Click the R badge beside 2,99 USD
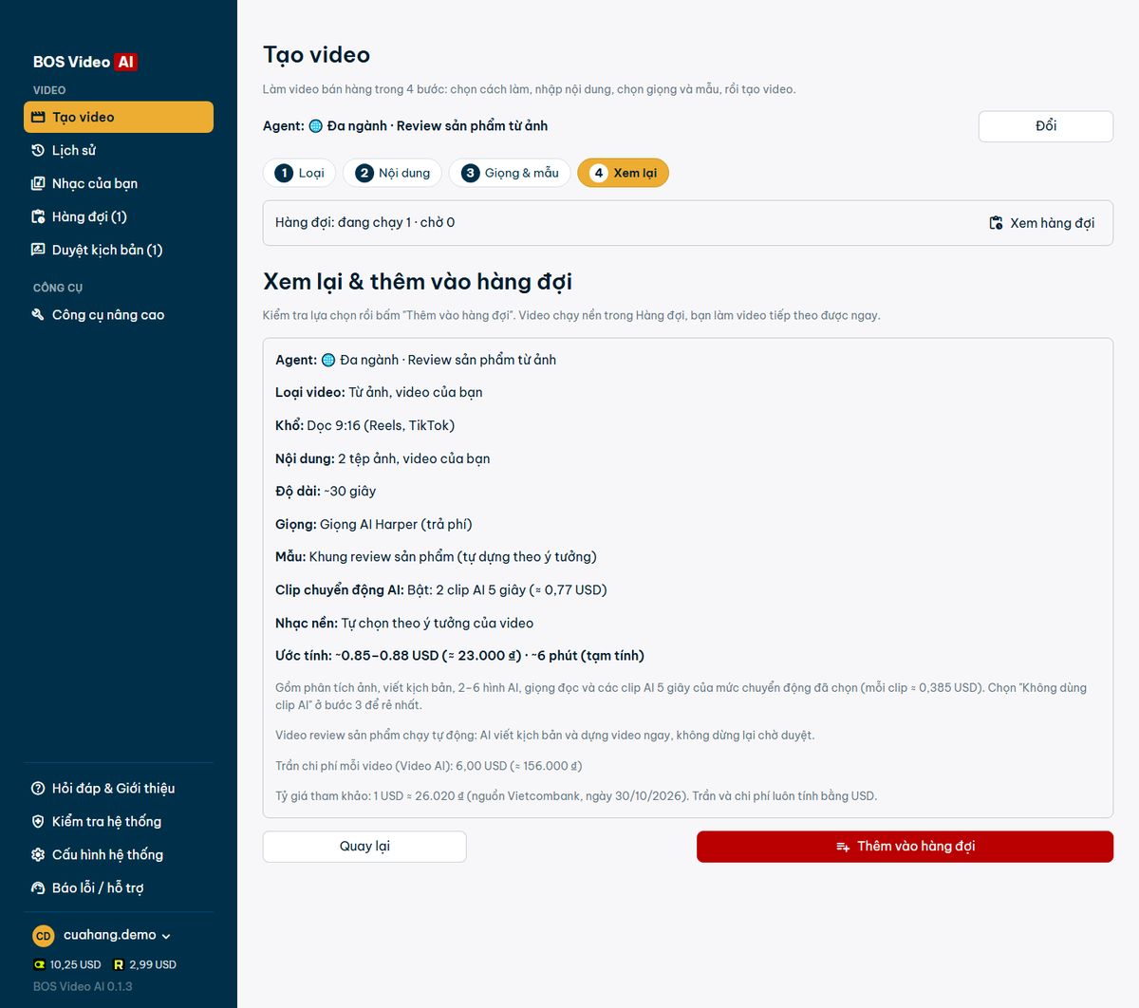The image size is (1139, 1008). pyautogui.click(x=119, y=964)
